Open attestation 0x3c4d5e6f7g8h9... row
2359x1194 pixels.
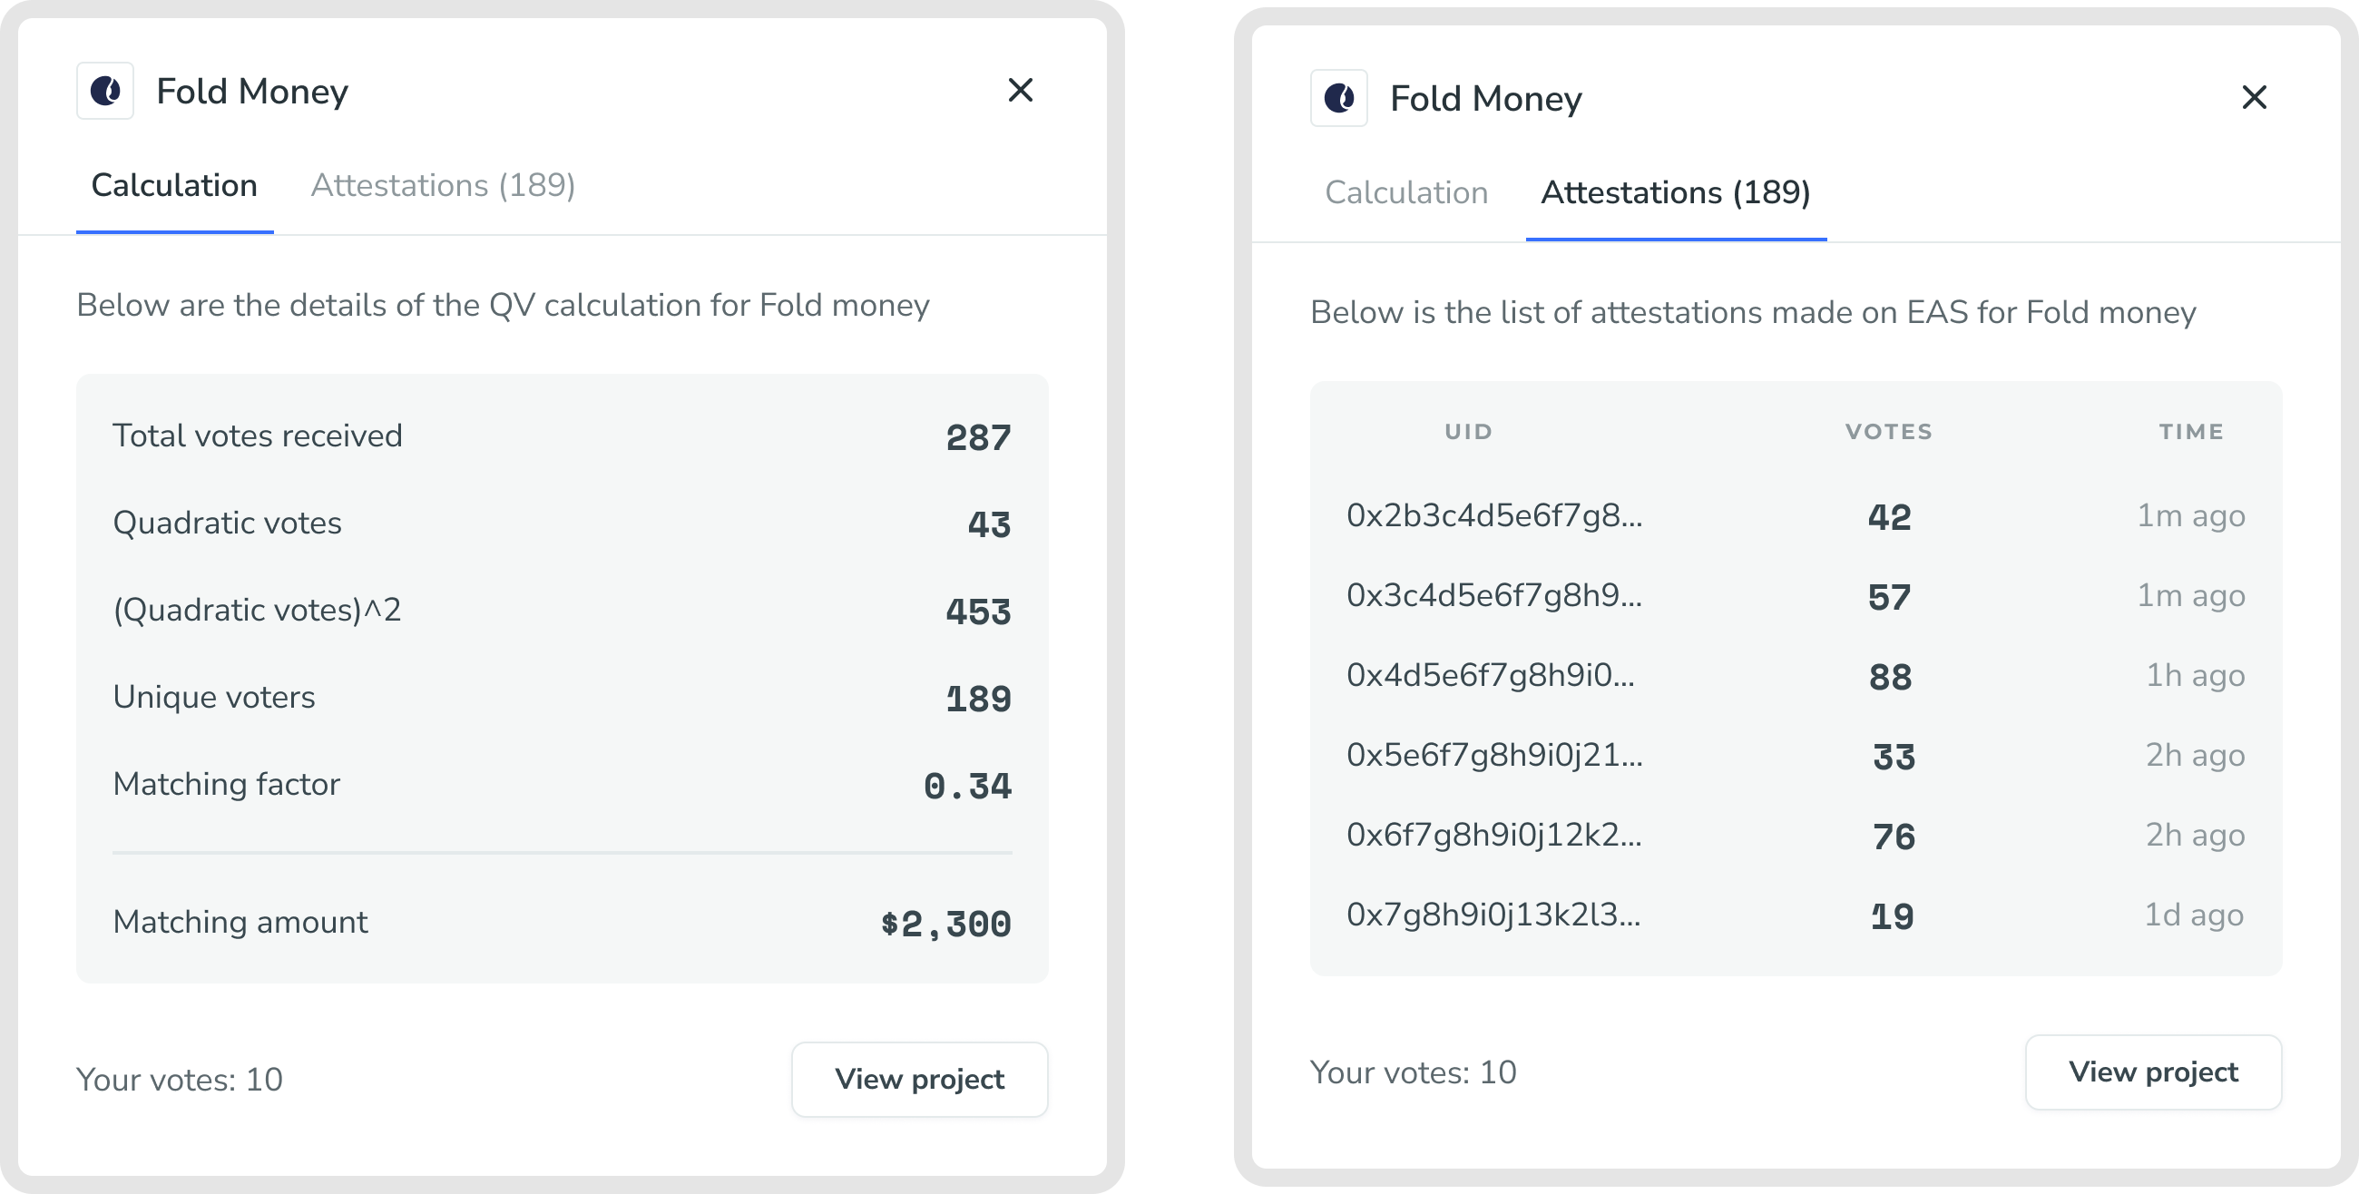1493,596
